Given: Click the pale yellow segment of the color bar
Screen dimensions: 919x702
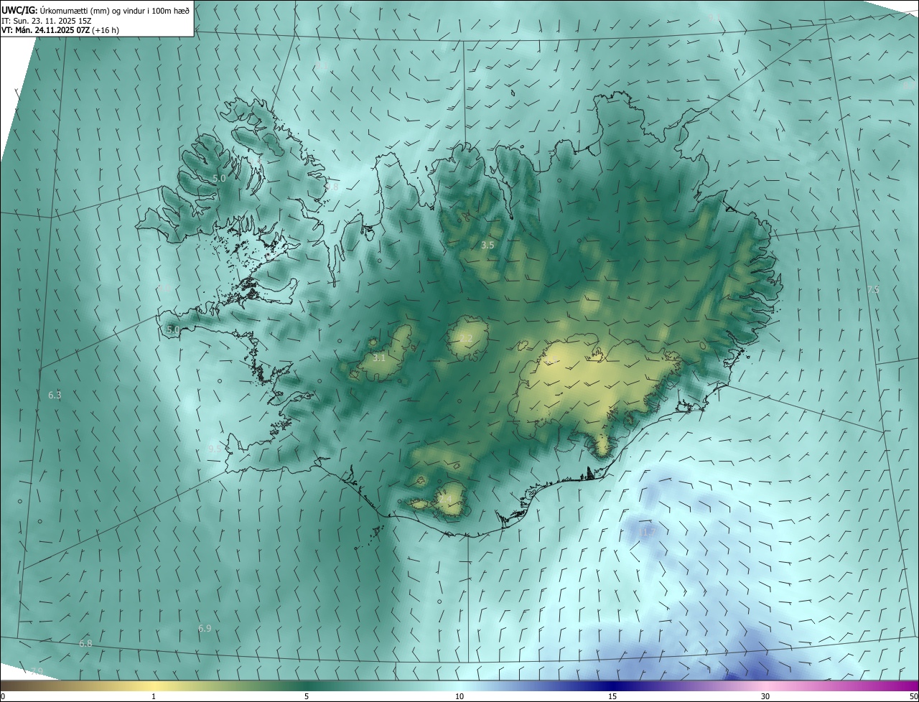Looking at the screenshot, I should (x=154, y=685).
